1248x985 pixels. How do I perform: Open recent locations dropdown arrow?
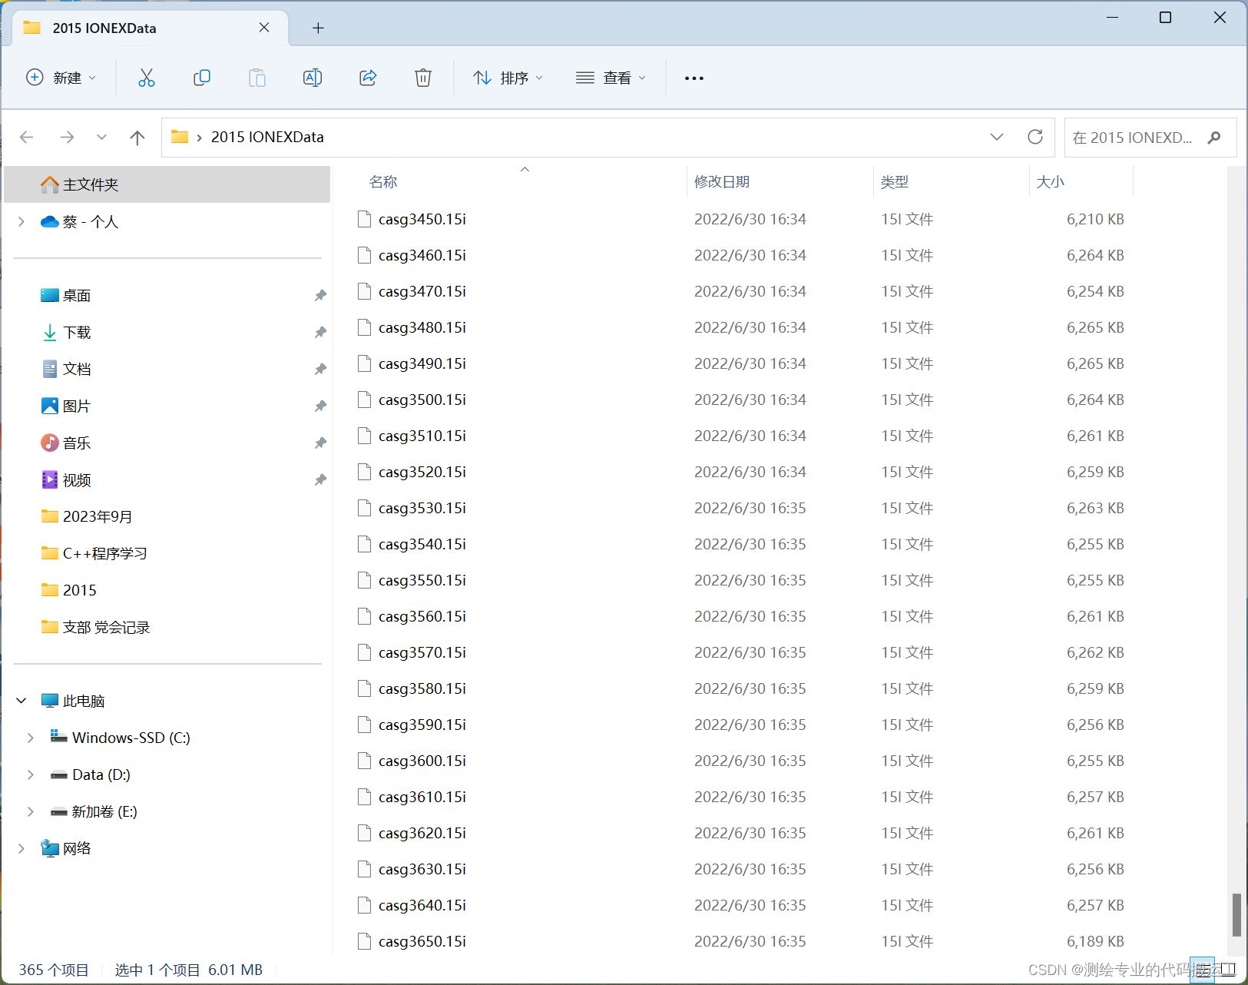pyautogui.click(x=101, y=137)
